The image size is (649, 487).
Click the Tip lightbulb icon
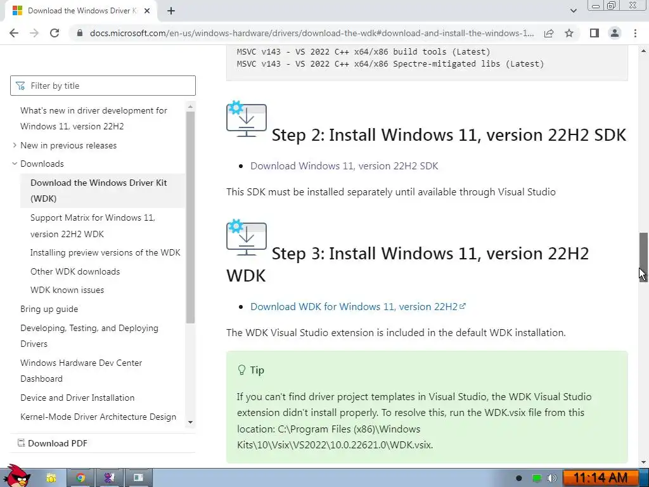tap(241, 370)
